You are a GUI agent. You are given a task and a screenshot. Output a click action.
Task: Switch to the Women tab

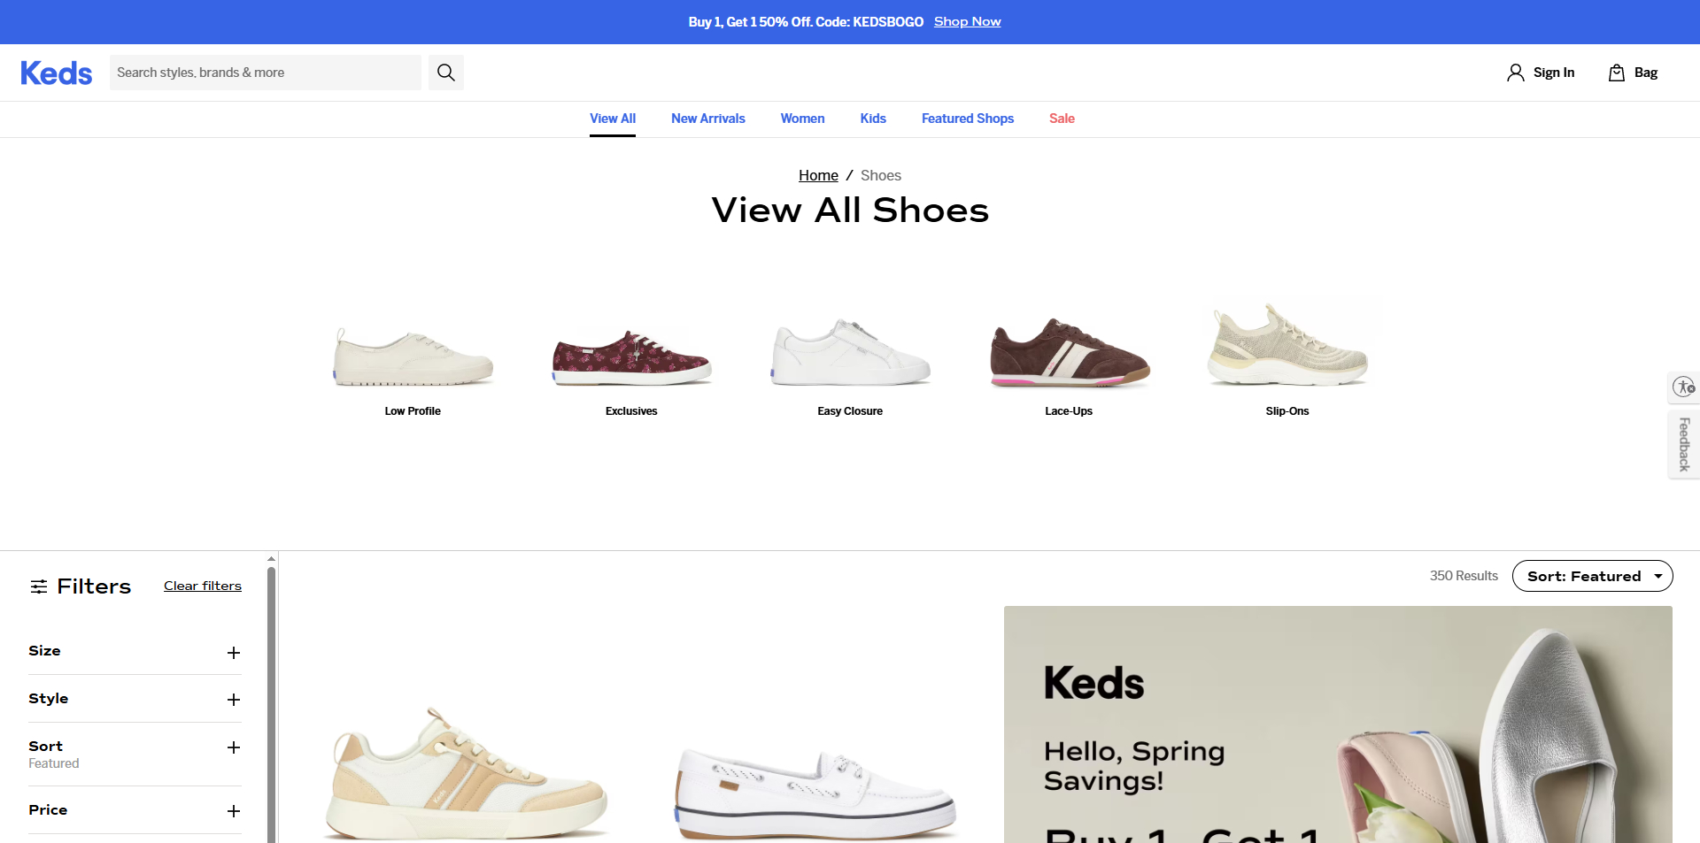tap(802, 119)
